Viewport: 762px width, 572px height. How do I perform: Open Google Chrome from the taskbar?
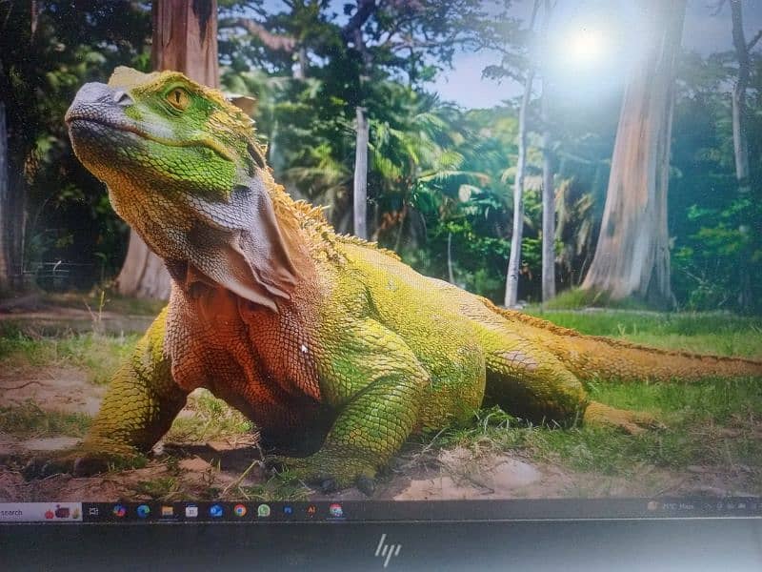[240, 511]
